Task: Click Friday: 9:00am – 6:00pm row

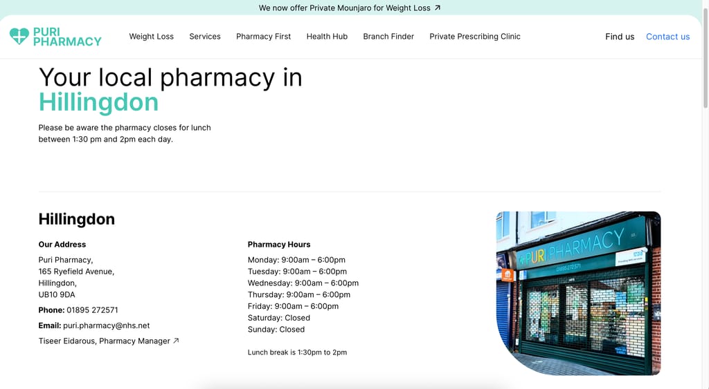Action: coord(293,306)
